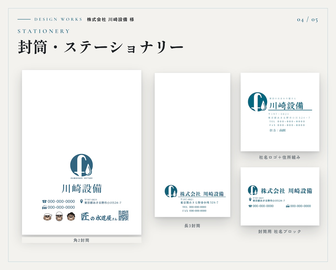The height and width of the screenshot is (270, 336).
Task: Click the otter mascot wearing a white helmet
Action: coord(59,217)
